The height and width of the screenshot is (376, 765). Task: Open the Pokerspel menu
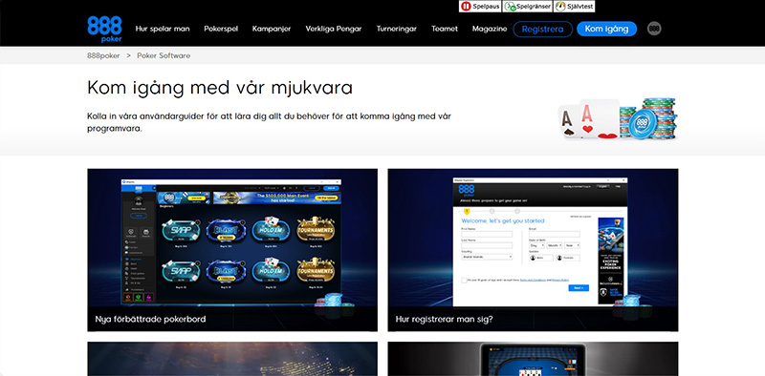[x=221, y=29]
